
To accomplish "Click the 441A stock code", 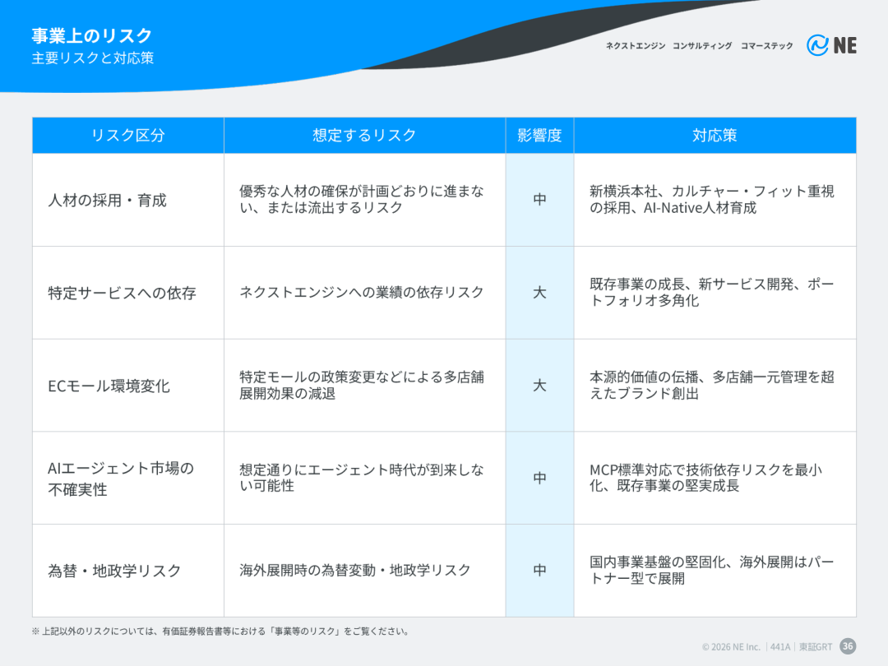I will [779, 647].
